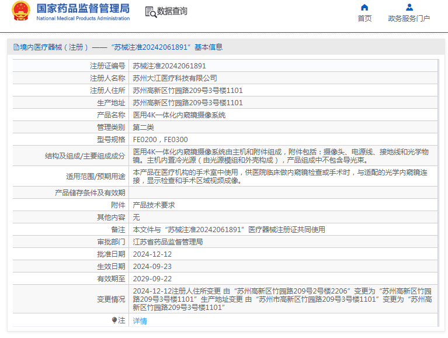Click the 变更情况 change description text
This screenshot has width=448, height=338.
pyautogui.click(x=282, y=299)
